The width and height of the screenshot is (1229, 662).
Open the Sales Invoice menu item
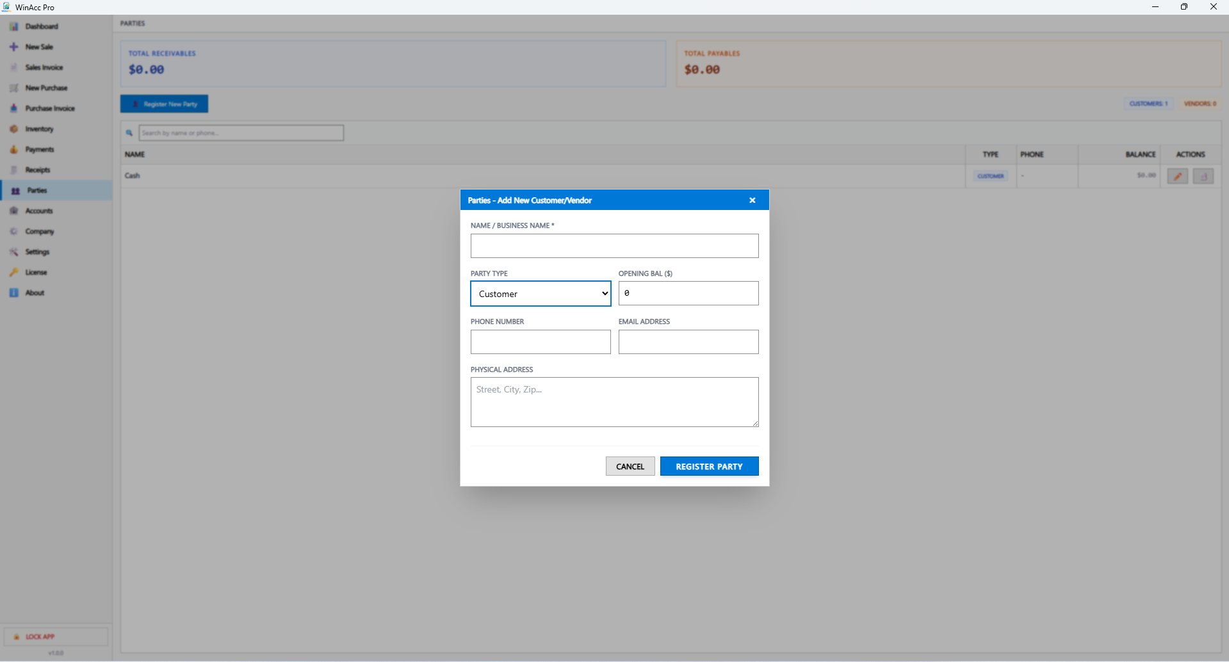point(44,67)
